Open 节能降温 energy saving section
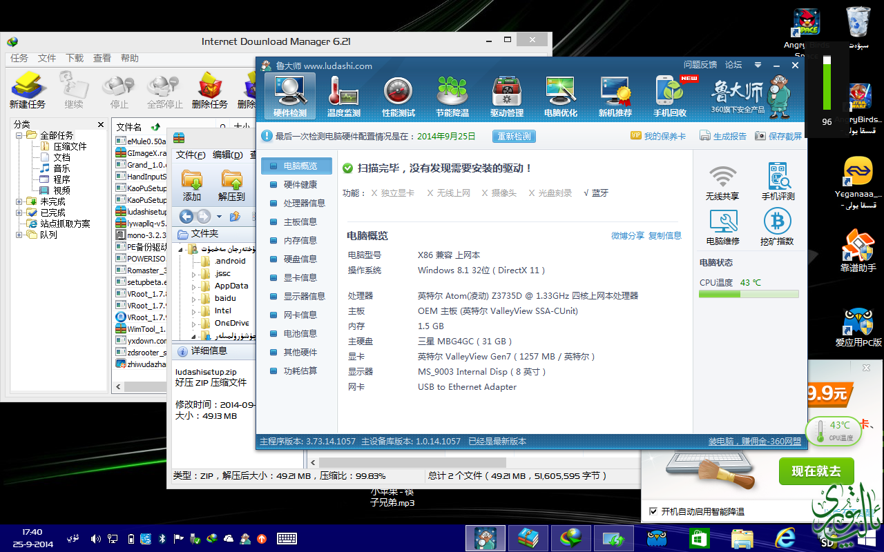This screenshot has height=552, width=884. coord(453,97)
